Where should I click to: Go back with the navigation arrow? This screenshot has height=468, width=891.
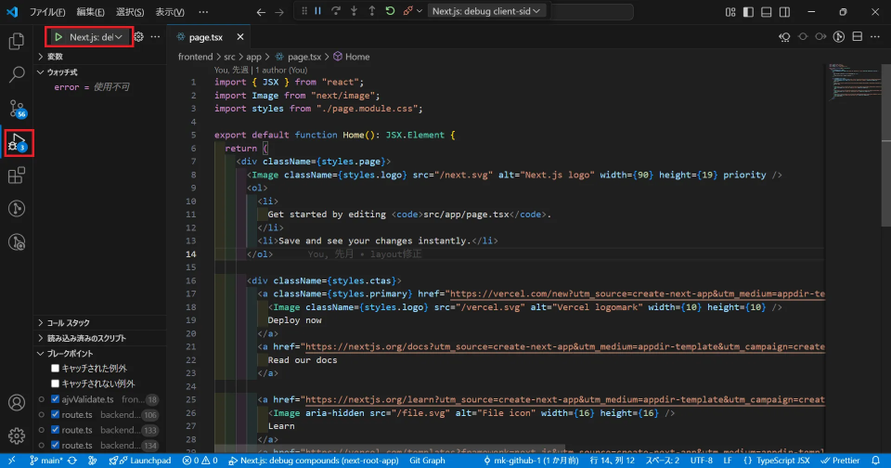(x=261, y=12)
